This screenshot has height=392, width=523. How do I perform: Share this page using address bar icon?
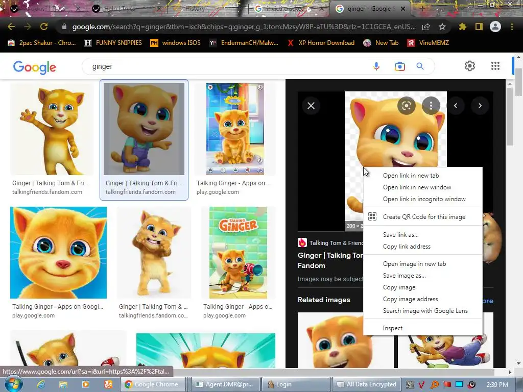tap(426, 27)
